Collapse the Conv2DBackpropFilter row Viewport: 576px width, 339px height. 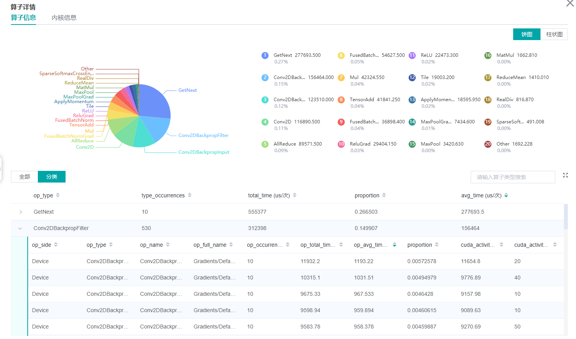click(x=20, y=228)
